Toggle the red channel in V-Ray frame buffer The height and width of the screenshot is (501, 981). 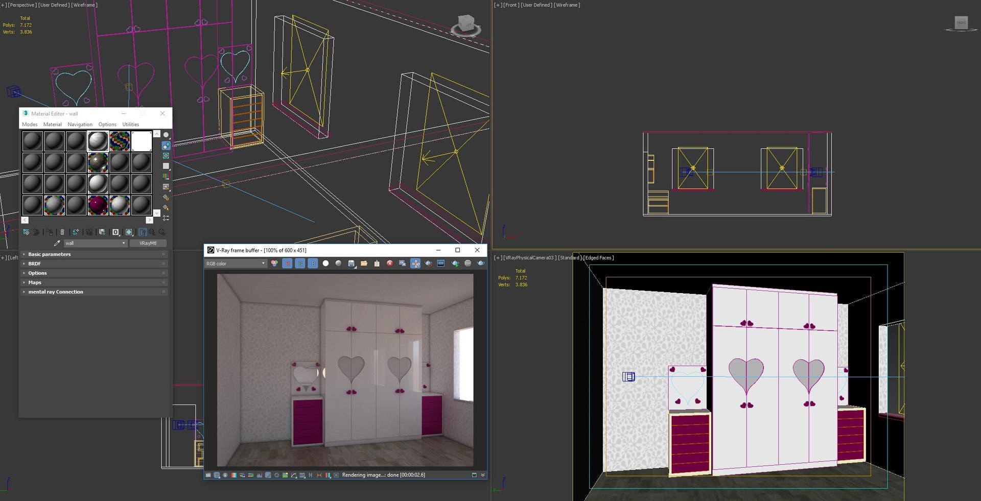coord(287,264)
